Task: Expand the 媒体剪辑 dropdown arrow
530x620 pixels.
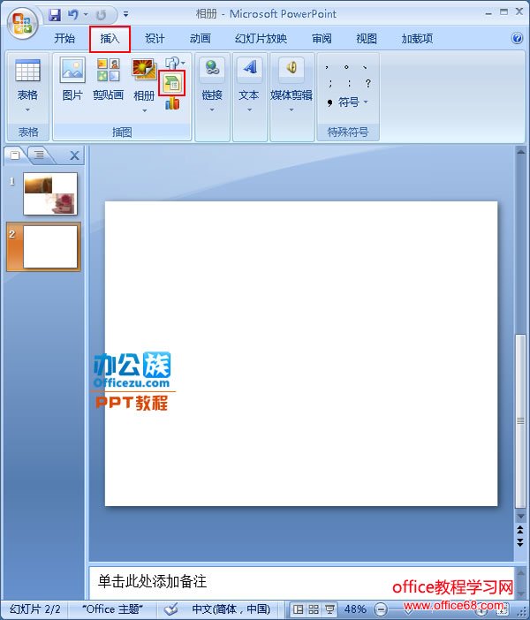Action: (291, 110)
